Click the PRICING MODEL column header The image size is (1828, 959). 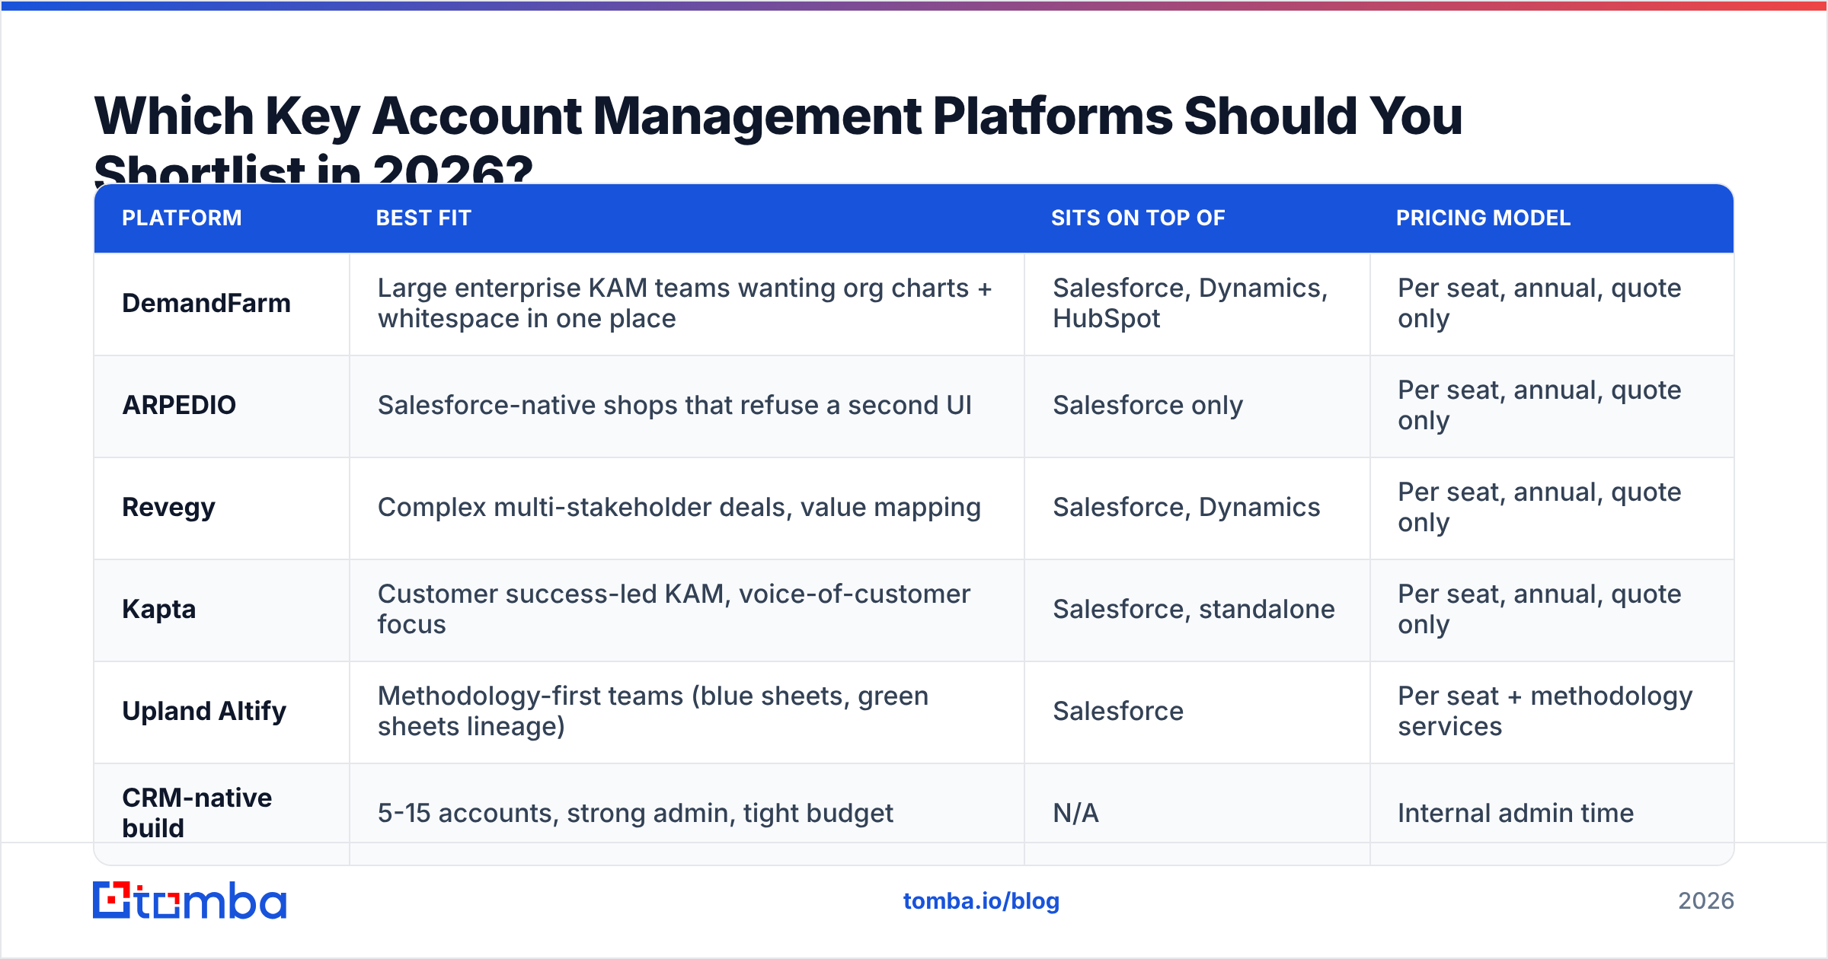coord(1483,218)
